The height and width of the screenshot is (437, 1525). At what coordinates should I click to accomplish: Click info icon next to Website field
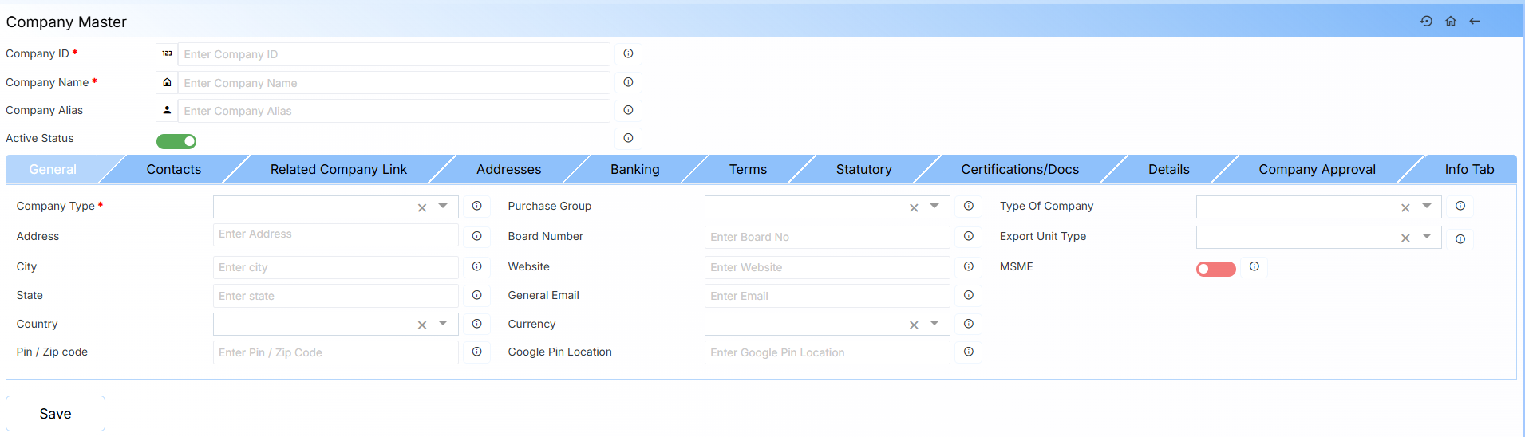point(968,266)
